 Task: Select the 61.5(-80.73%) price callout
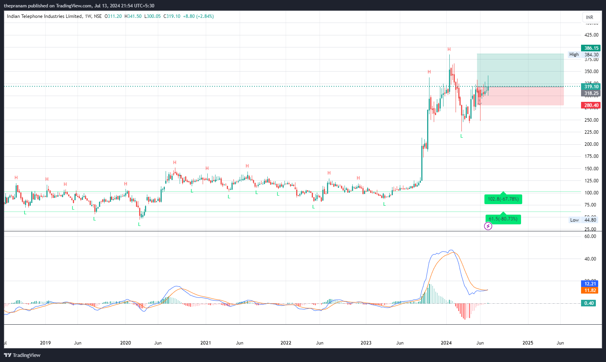(x=503, y=219)
